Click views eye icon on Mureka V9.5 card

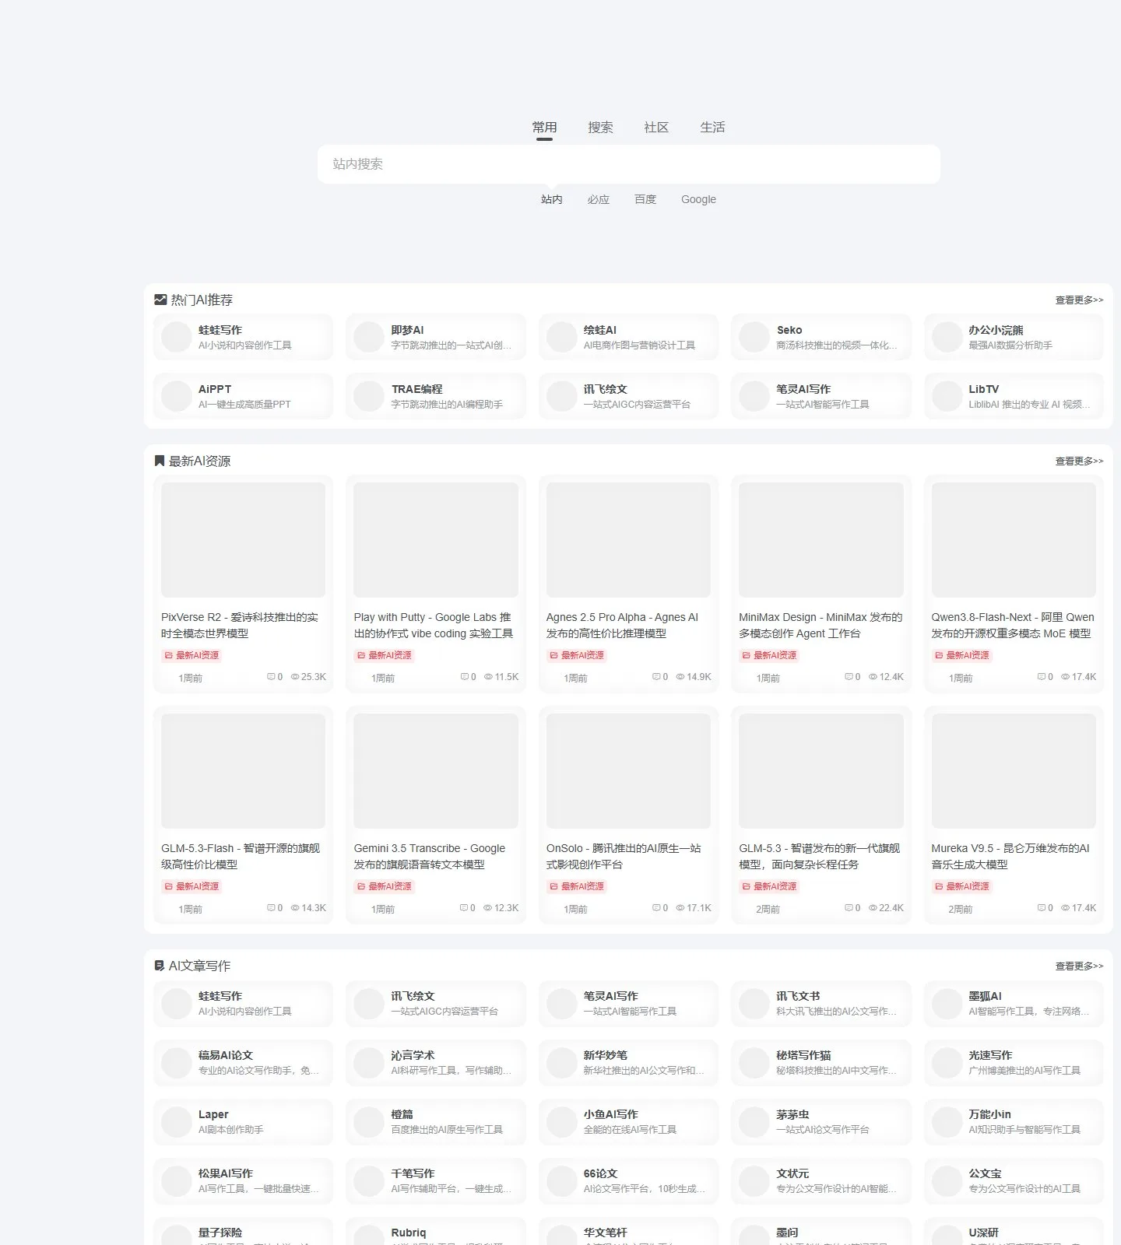[x=1066, y=908]
